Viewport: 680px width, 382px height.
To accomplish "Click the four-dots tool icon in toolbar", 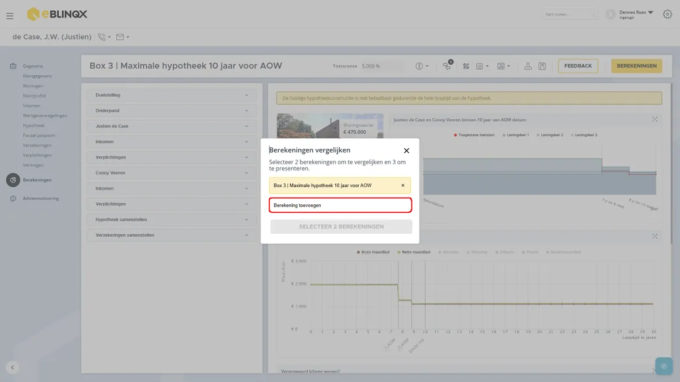I will 466,66.
